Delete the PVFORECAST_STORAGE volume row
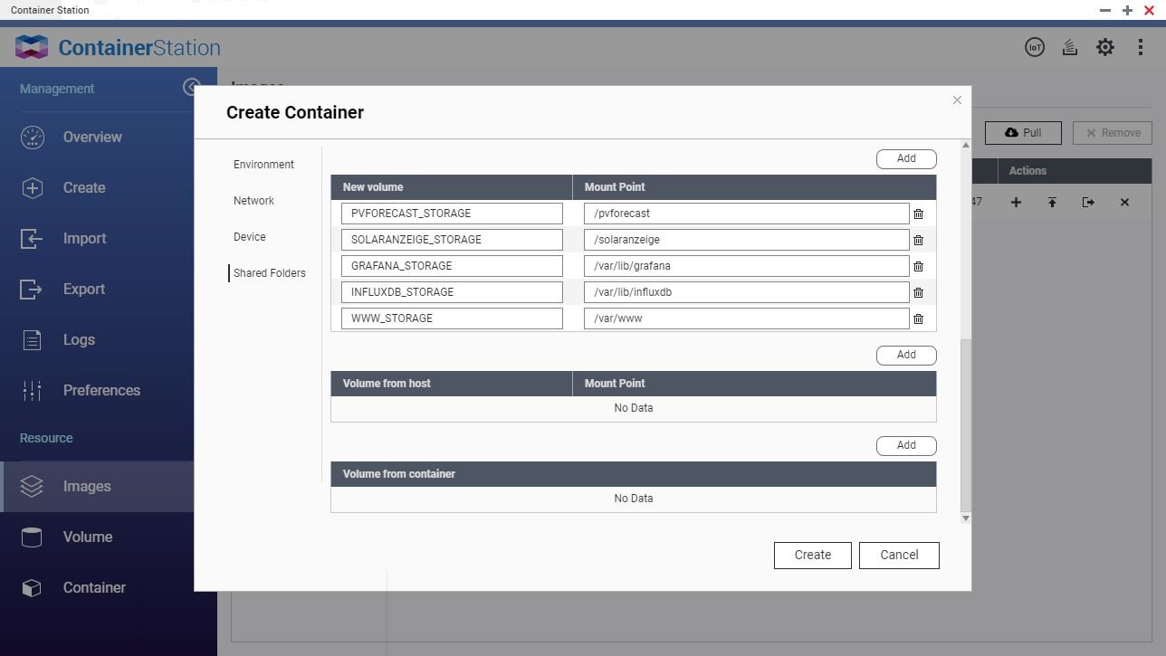This screenshot has height=656, width=1166. [918, 214]
